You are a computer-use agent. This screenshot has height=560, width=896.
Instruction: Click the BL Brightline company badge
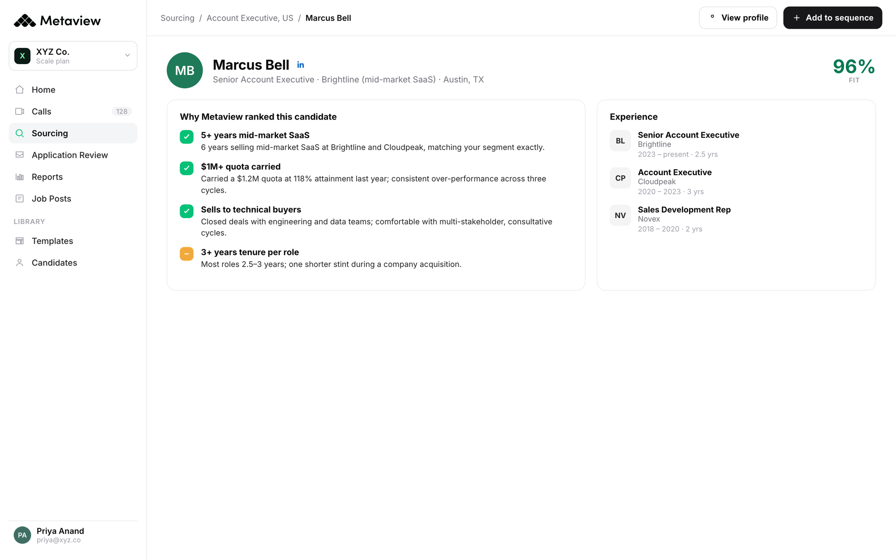(x=620, y=141)
